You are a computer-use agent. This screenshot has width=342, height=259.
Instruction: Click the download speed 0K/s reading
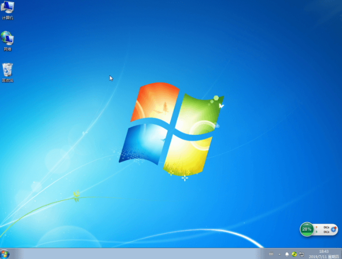coord(326,232)
